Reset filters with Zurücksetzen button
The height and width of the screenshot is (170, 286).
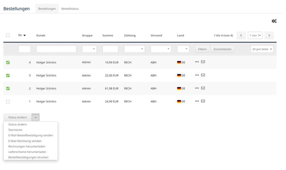[223, 49]
